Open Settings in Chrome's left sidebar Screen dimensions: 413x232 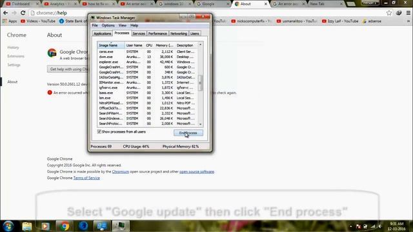14,65
